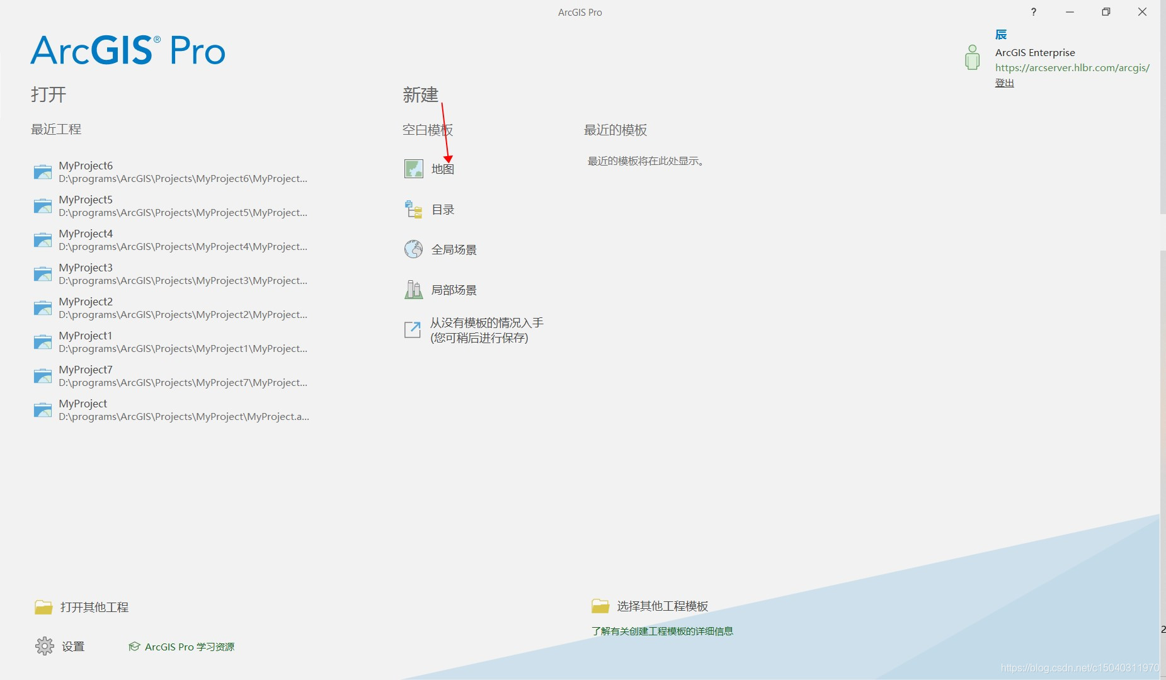
Task: Click the MyProject.a... file path text
Action: (184, 417)
